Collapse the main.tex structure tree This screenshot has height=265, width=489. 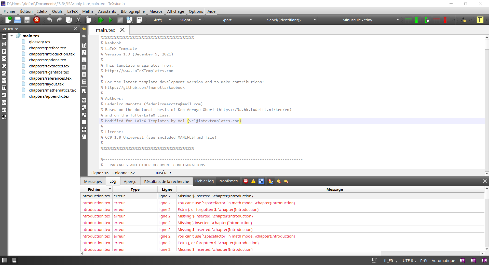point(11,36)
